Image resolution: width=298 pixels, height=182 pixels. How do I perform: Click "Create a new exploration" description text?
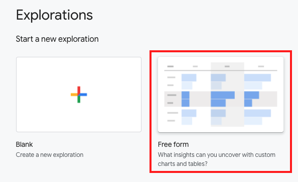coord(50,154)
